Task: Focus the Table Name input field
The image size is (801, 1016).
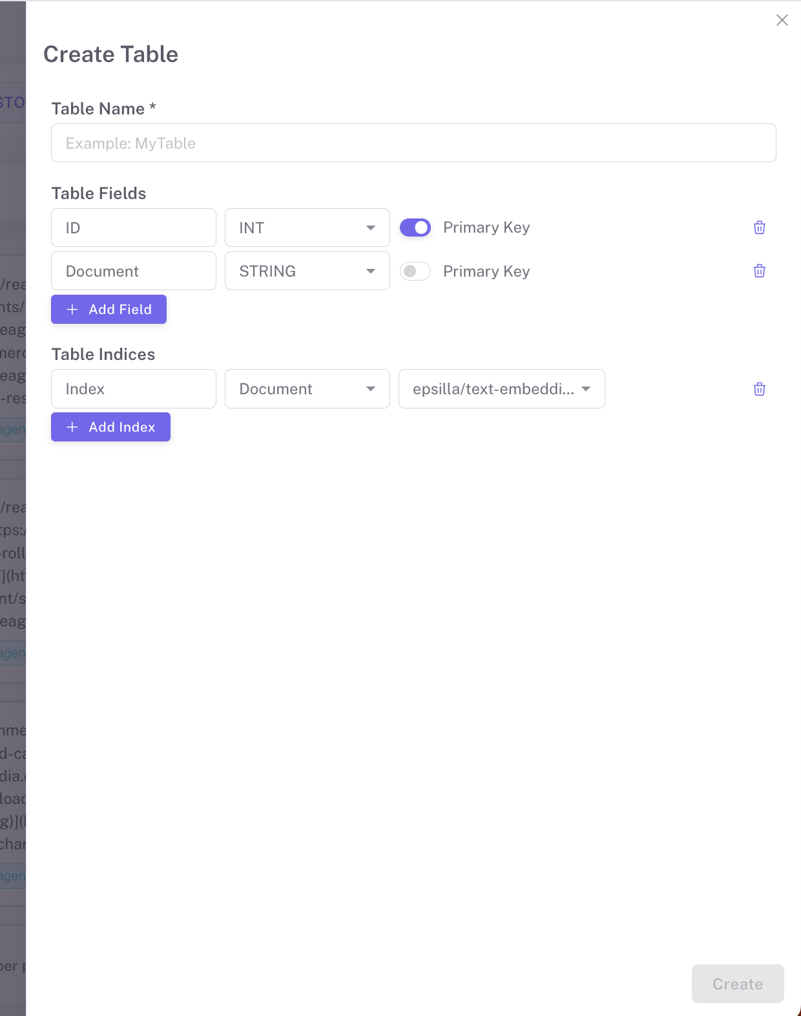Action: tap(413, 143)
